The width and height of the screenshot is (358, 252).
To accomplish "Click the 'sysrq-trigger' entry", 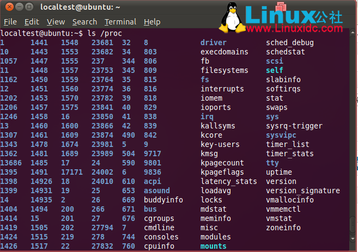I will [x=294, y=126].
